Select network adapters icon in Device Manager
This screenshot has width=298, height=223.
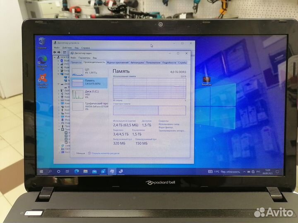[x=62, y=146]
